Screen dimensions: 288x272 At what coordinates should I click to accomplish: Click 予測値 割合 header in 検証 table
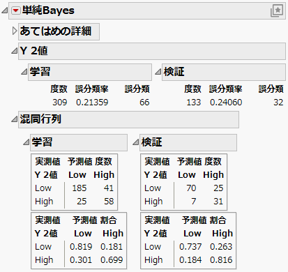(x=204, y=220)
